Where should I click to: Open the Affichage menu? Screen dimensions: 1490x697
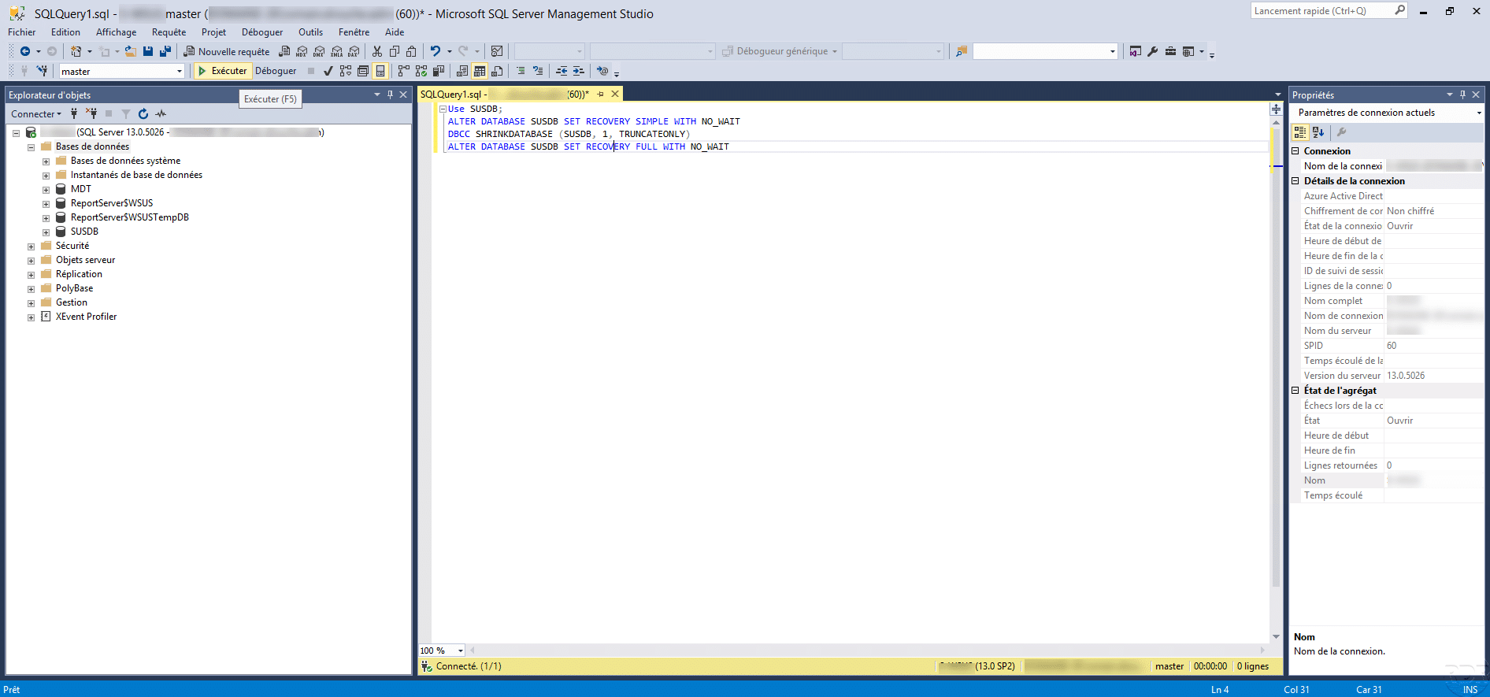click(116, 32)
